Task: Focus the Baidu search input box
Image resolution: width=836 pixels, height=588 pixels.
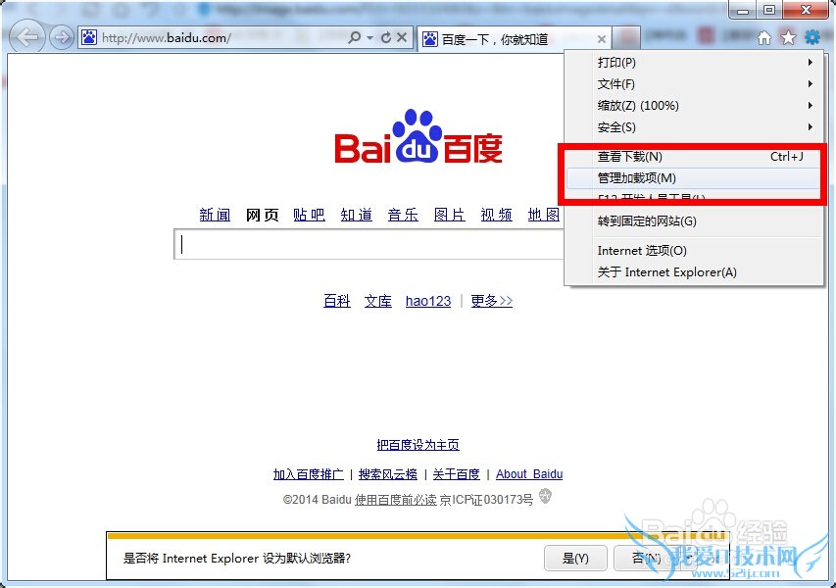Action: 369,244
